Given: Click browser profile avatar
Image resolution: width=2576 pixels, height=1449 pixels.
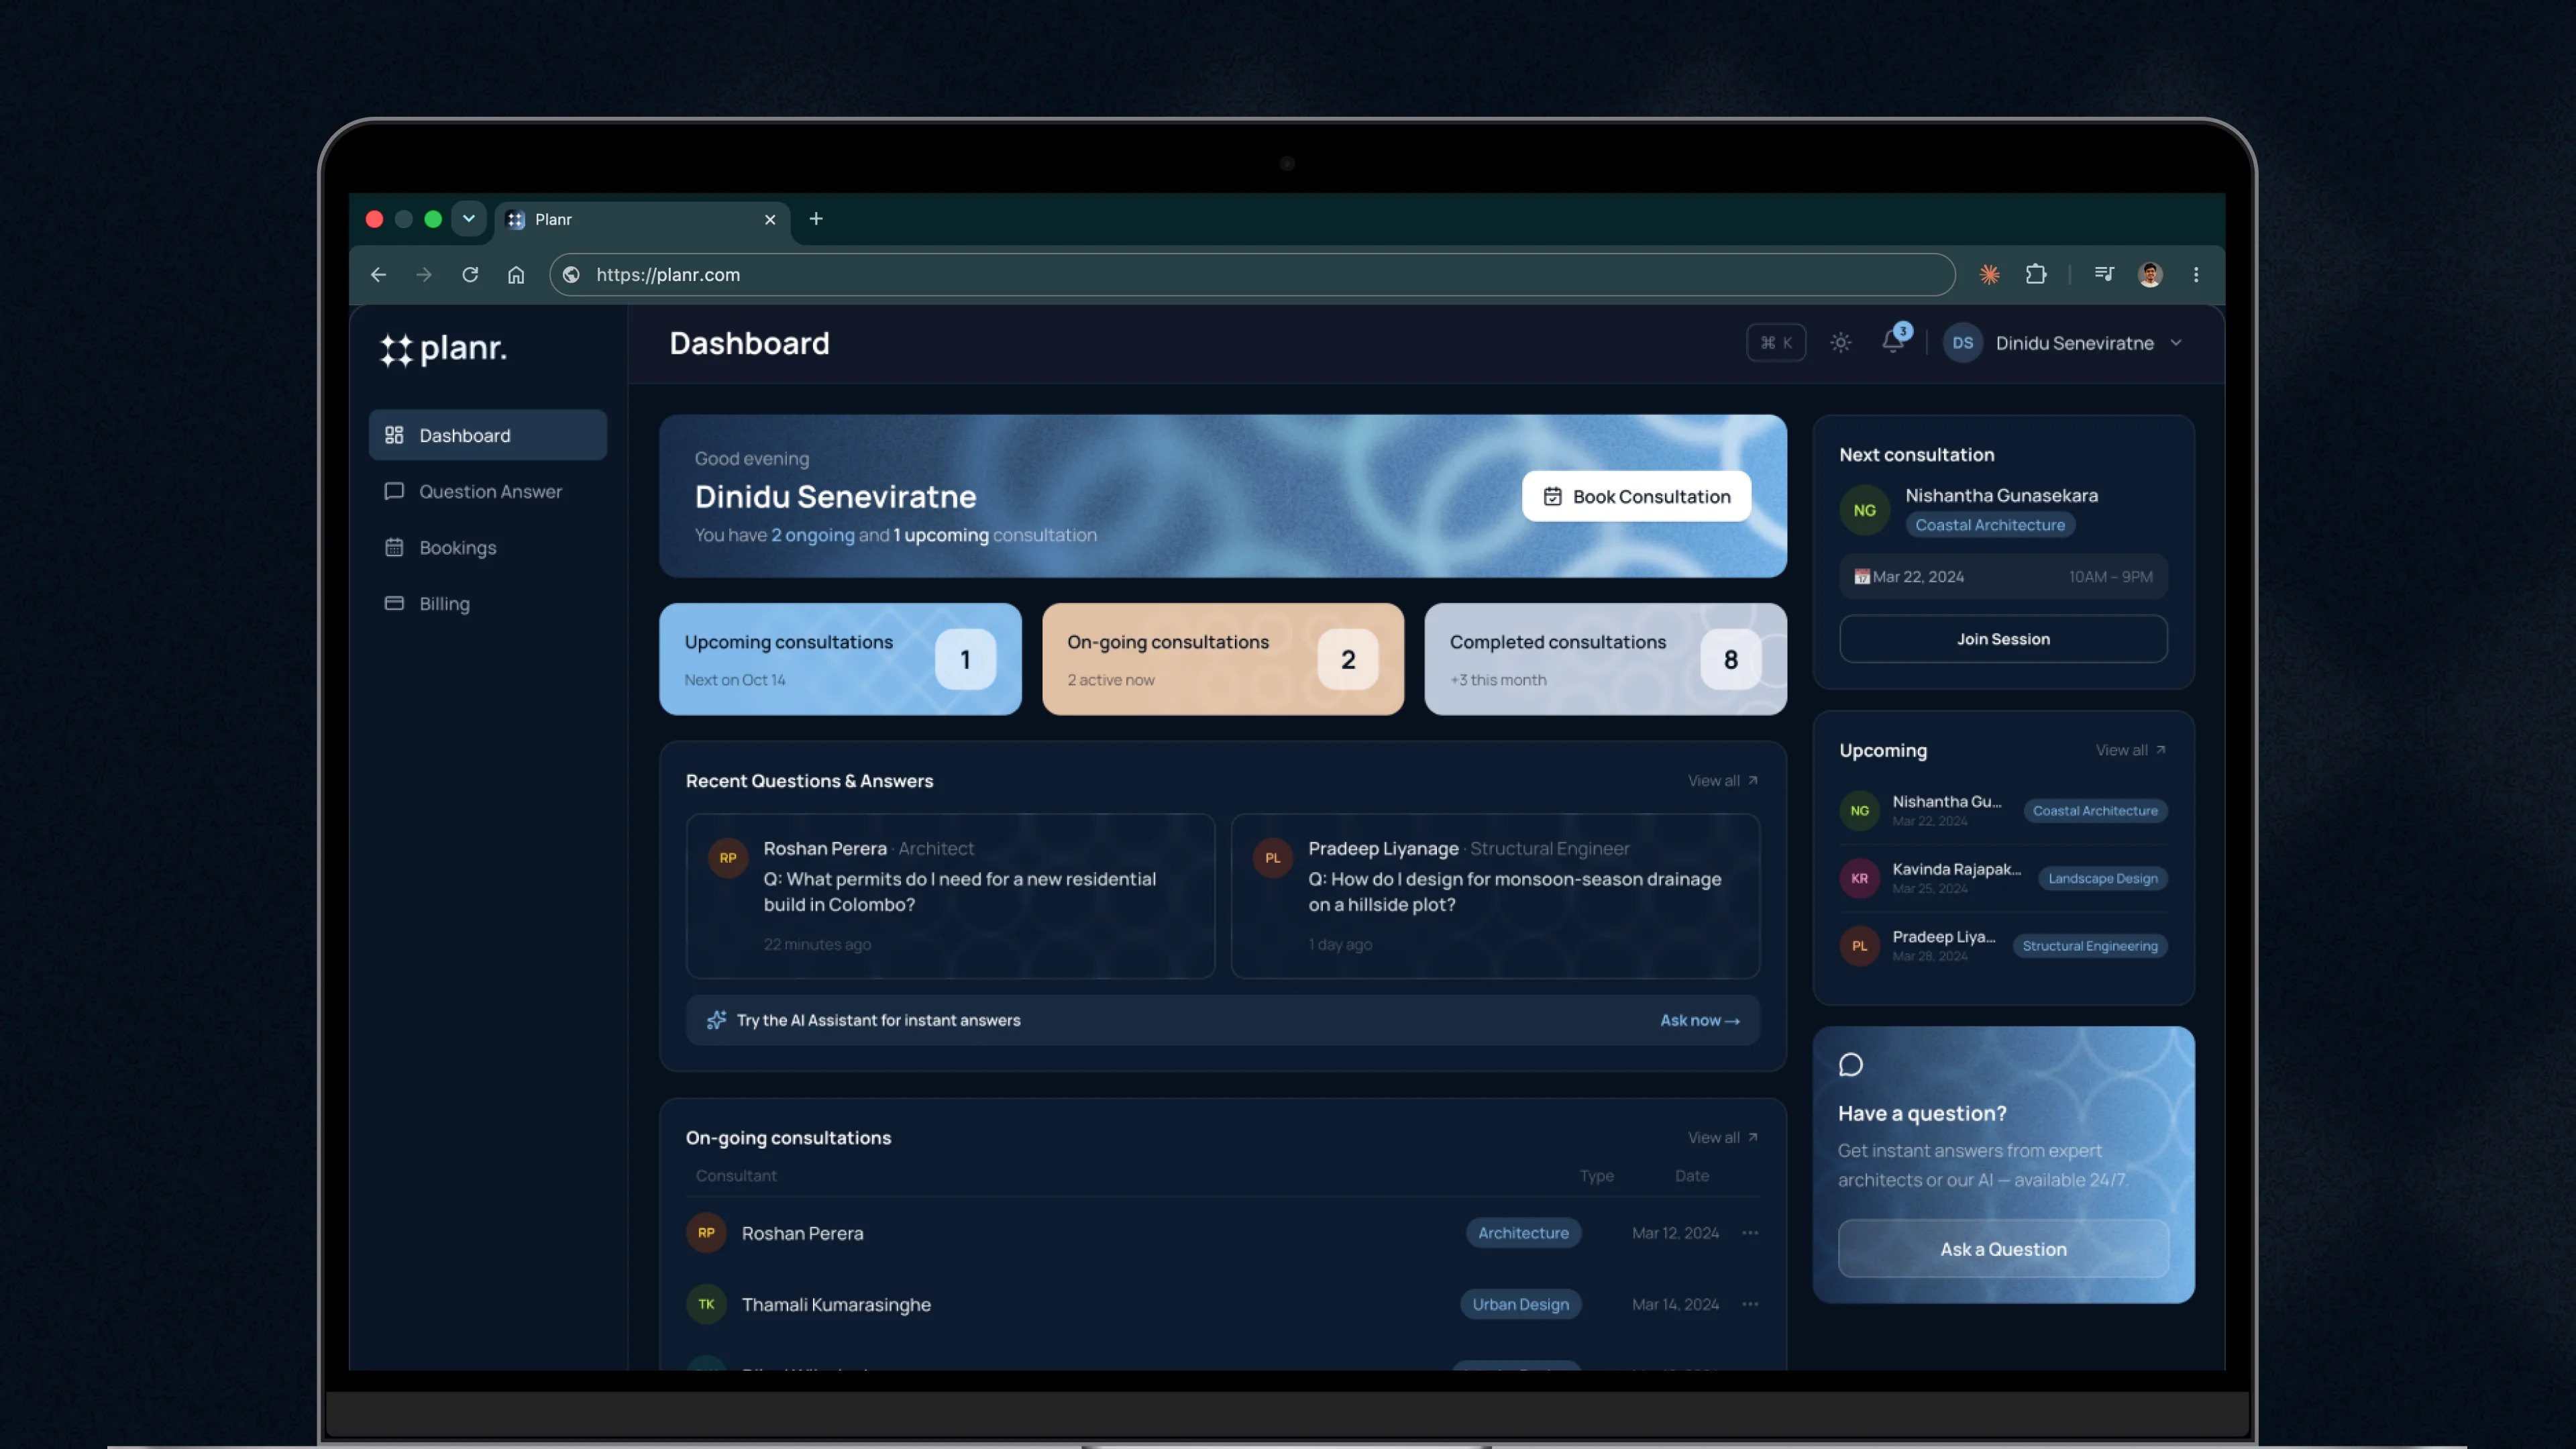Looking at the screenshot, I should pos(2150,274).
